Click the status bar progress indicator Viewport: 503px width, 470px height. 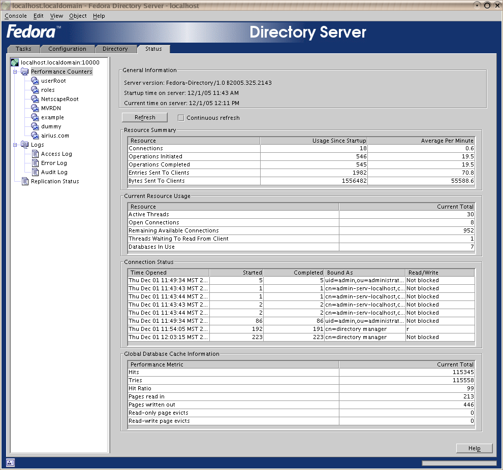coord(459,463)
